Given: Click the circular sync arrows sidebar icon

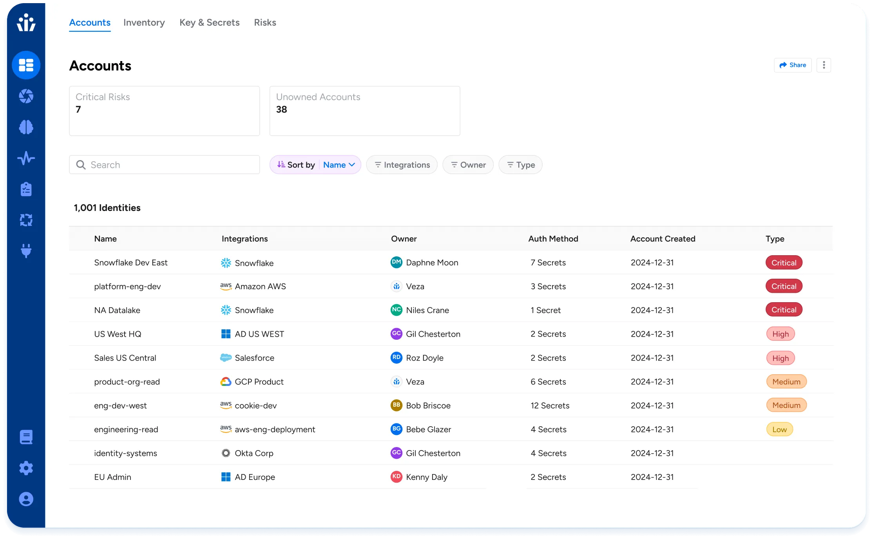Looking at the screenshot, I should 26,220.
